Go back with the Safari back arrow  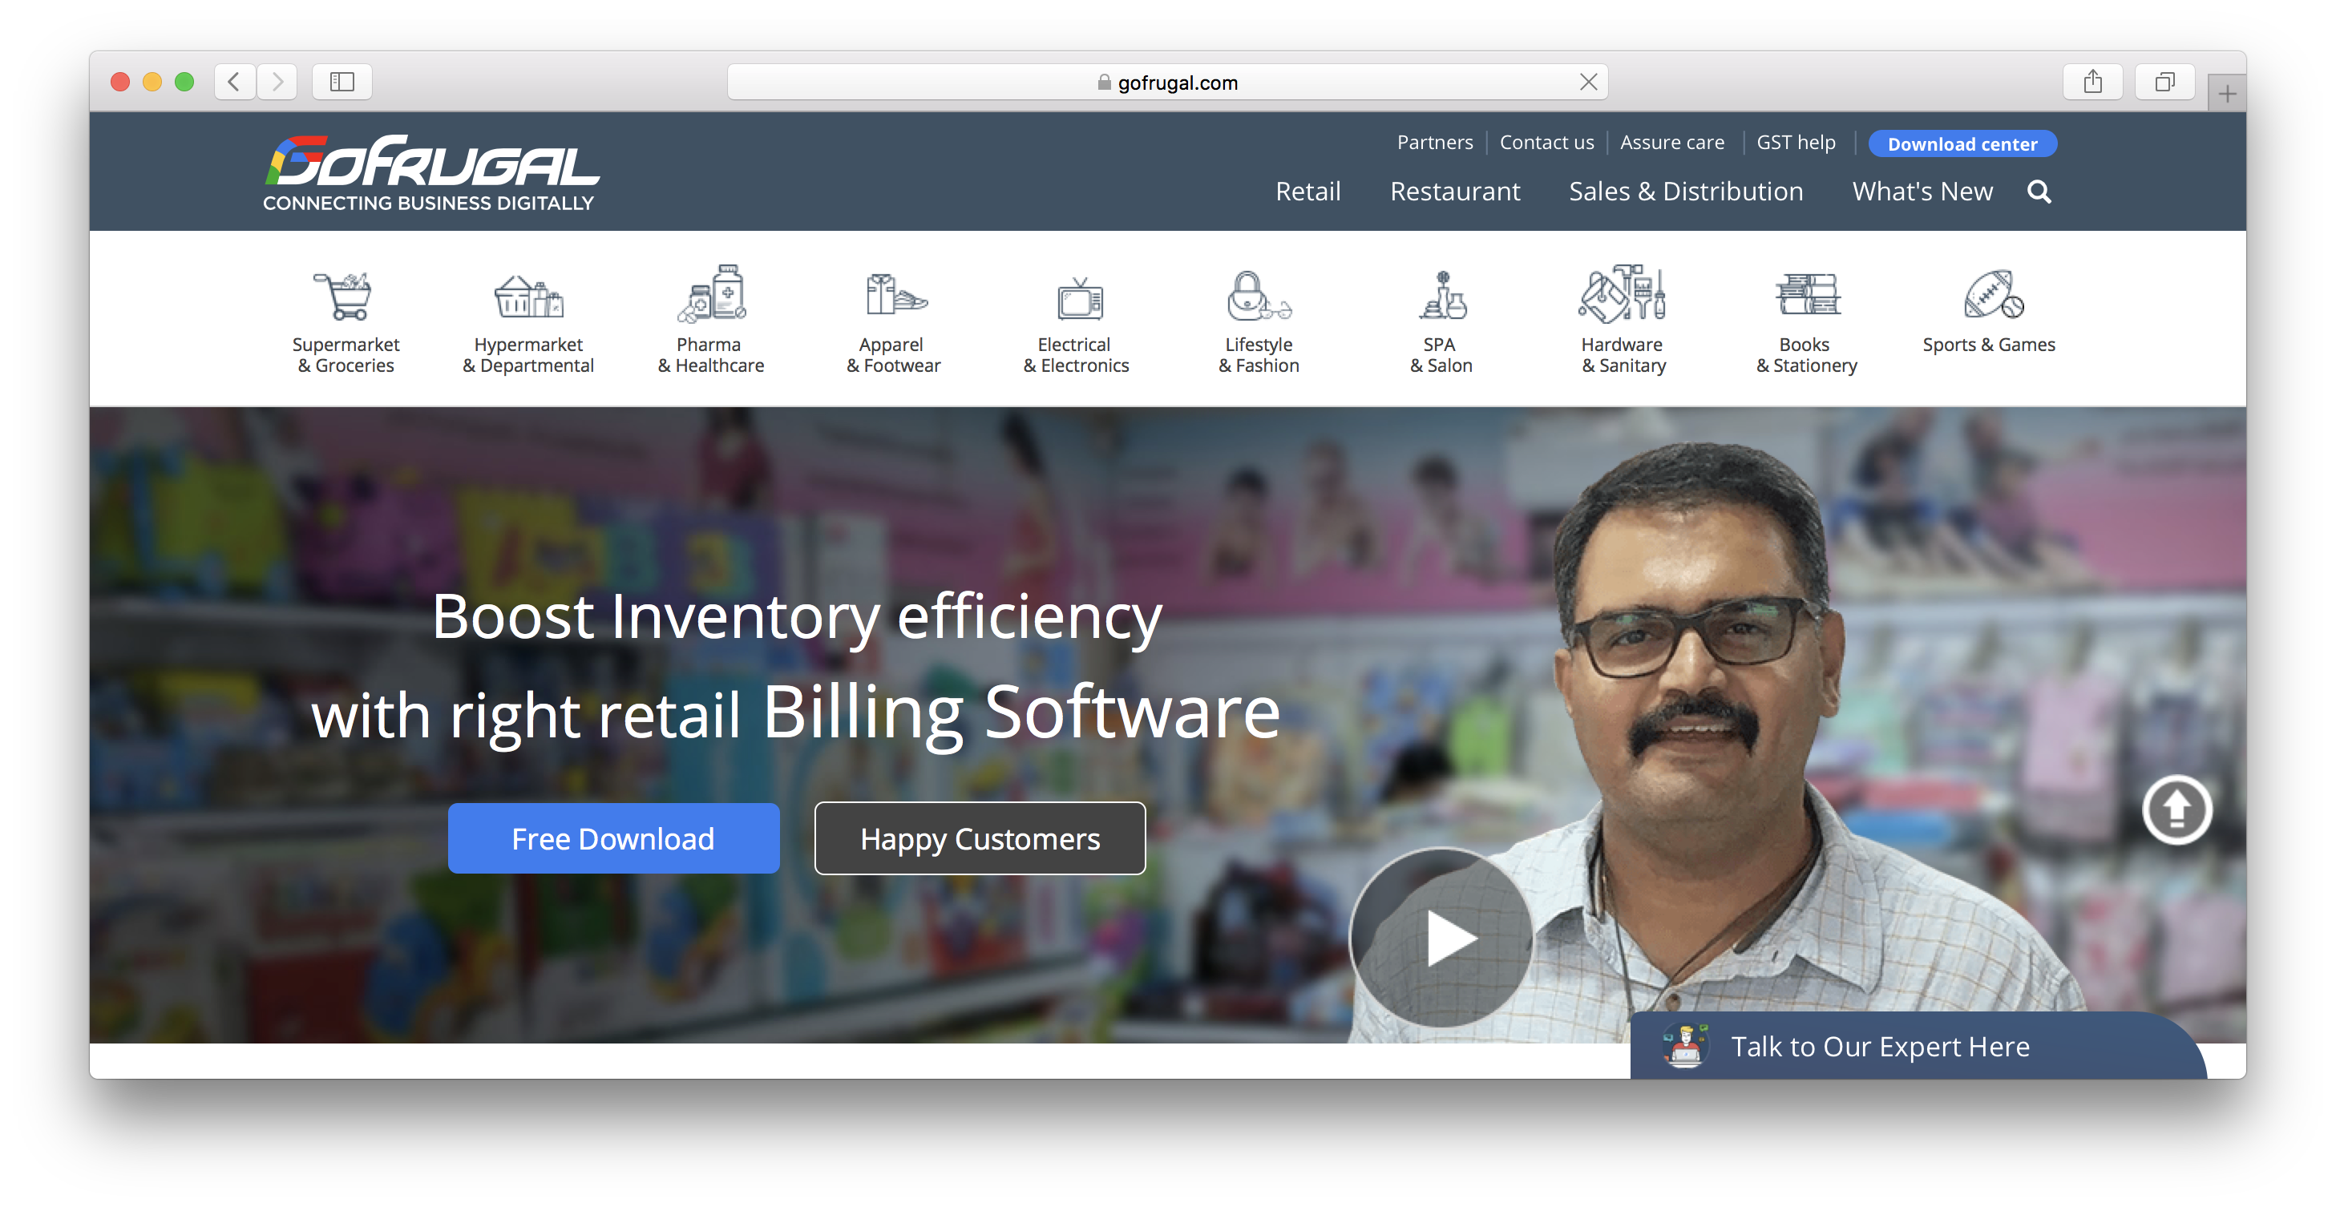point(234,82)
